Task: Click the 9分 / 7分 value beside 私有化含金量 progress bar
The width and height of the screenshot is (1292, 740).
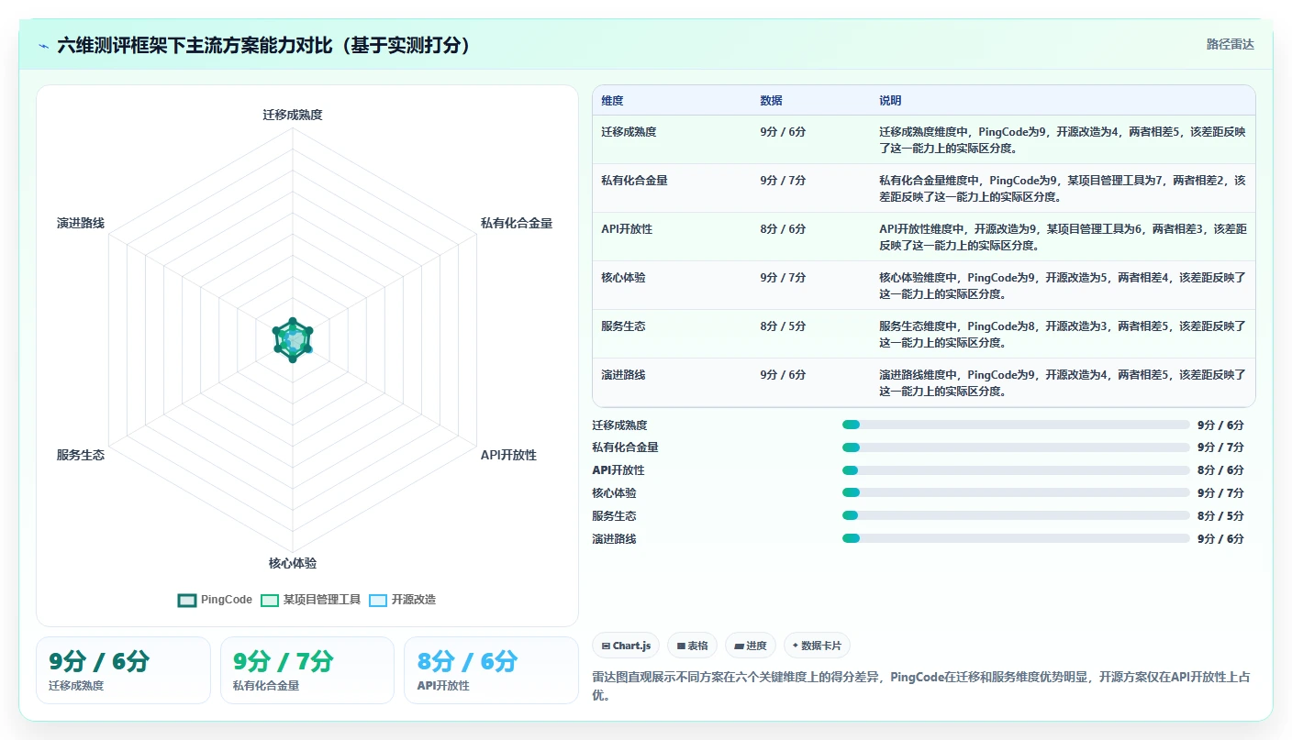Action: [x=1220, y=447]
